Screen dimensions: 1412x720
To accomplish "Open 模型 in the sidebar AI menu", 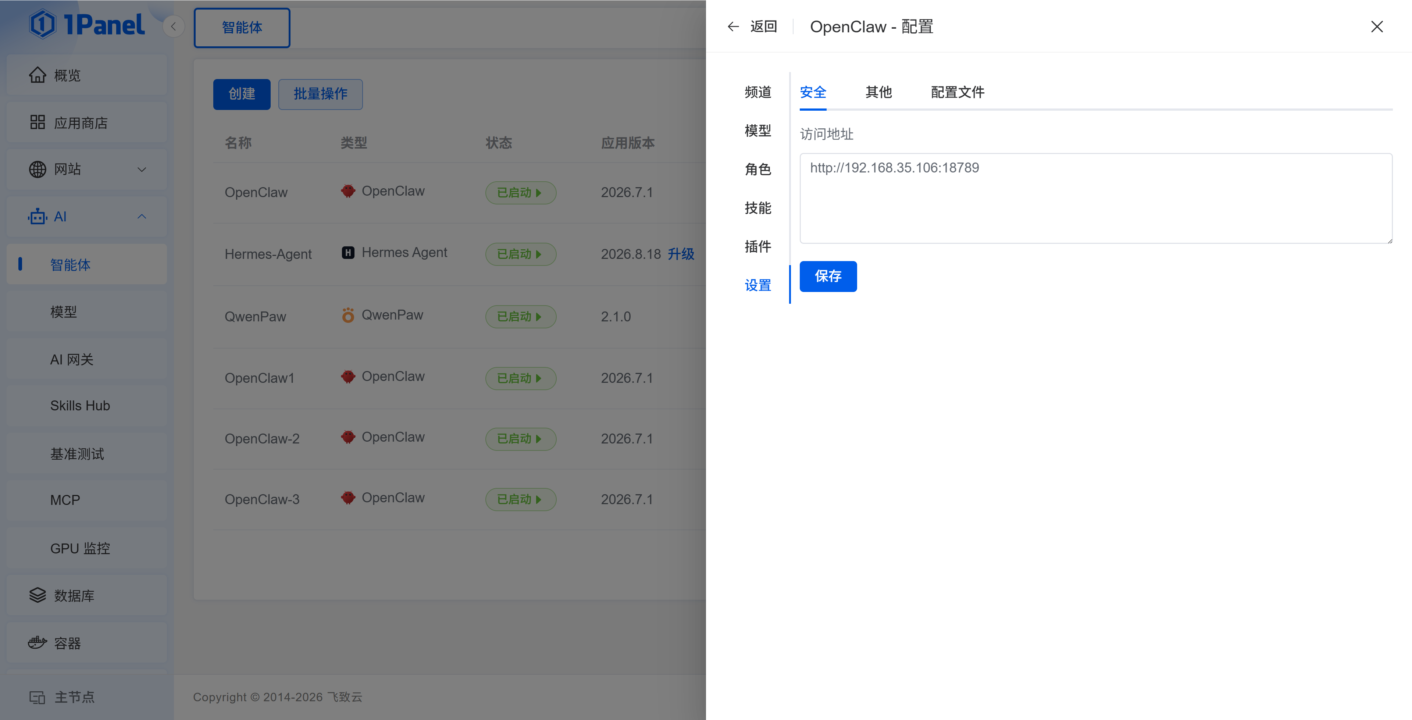I will pyautogui.click(x=87, y=311).
